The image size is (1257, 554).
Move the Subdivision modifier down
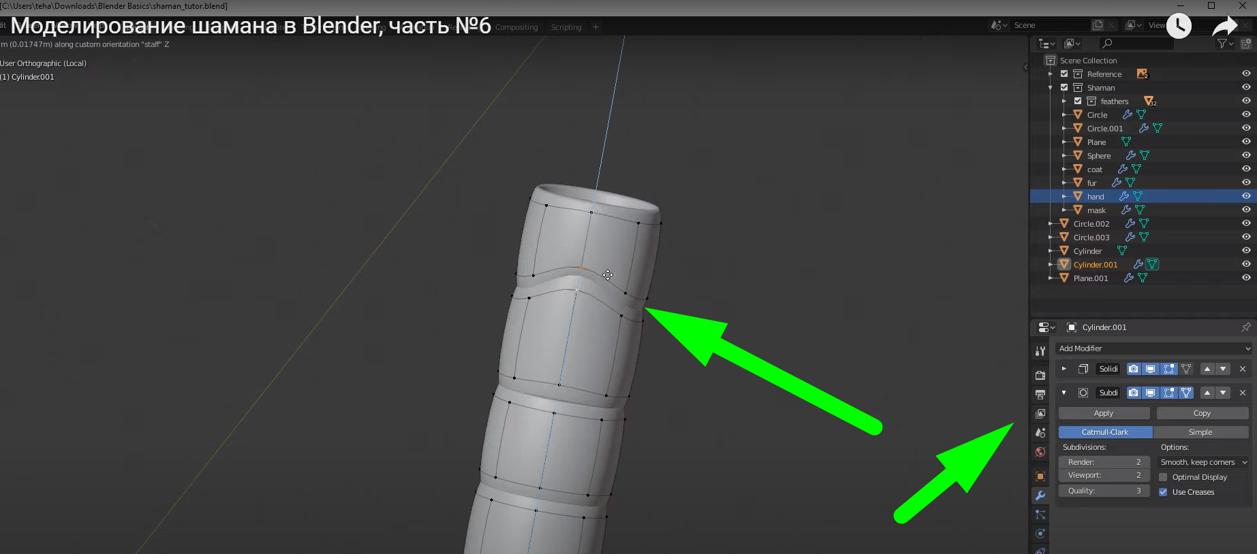[1224, 393]
